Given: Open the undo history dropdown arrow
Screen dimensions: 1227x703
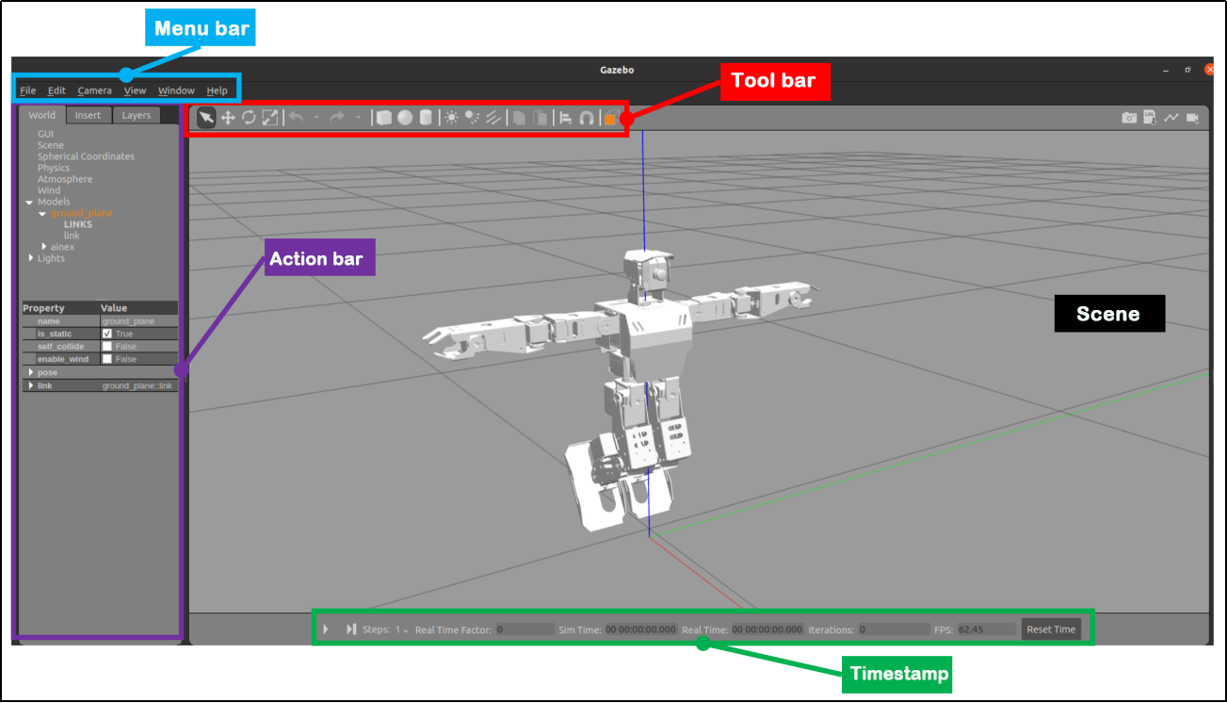Looking at the screenshot, I should point(316,118).
